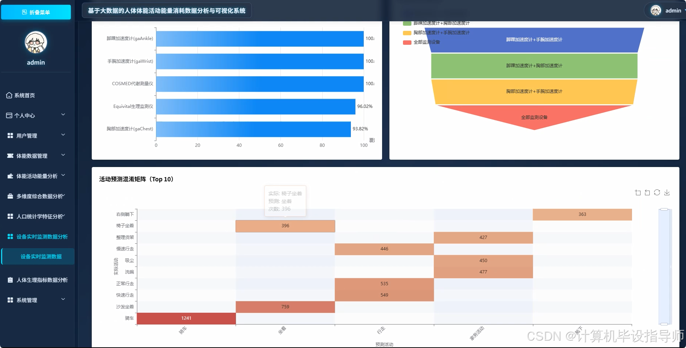
Task: Click the system title in the header
Action: (x=167, y=11)
